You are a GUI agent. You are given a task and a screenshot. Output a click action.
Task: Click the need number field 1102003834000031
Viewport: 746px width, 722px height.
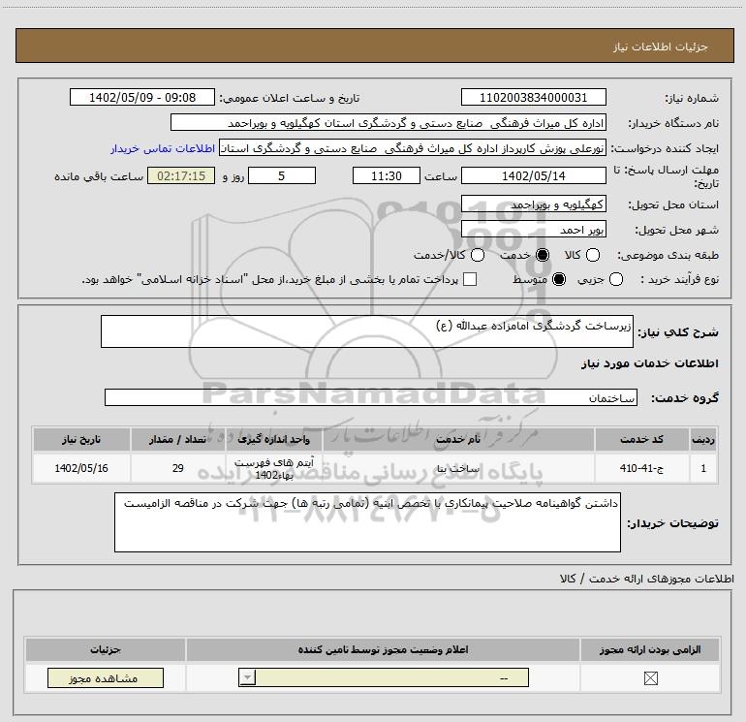(533, 98)
